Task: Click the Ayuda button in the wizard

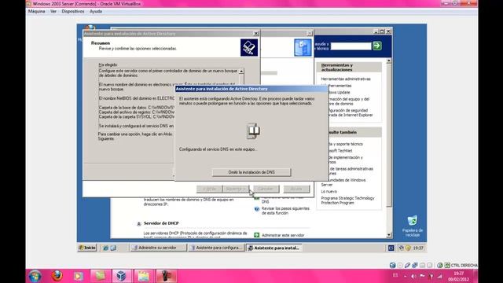Action: [296, 189]
